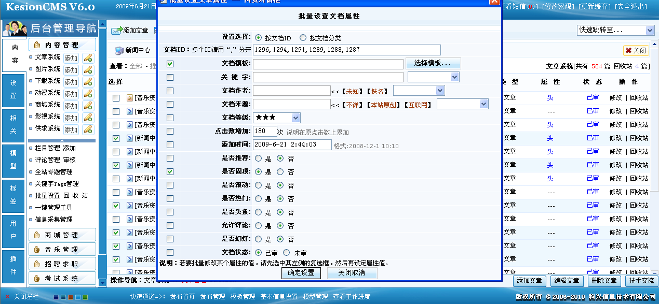
Task: Check the 关键字 attribute checkbox
Action: tap(170, 78)
